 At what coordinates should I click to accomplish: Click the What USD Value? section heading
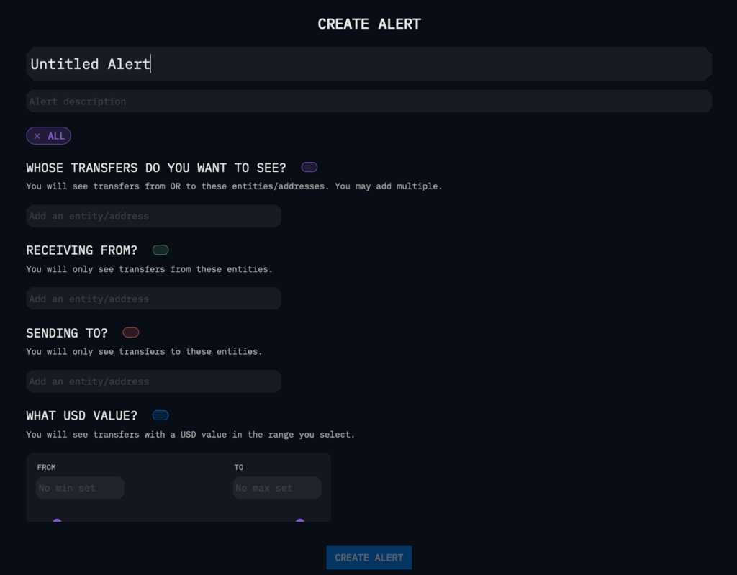82,415
